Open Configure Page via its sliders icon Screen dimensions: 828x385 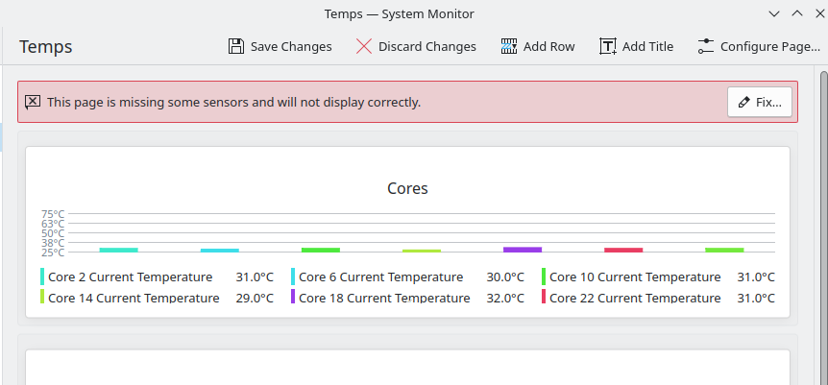tap(706, 46)
